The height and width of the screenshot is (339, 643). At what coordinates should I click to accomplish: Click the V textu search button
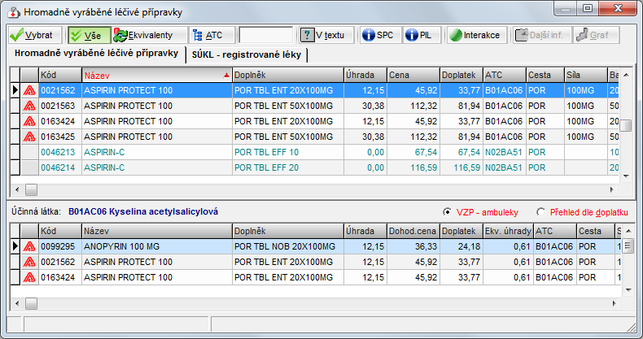click(x=326, y=35)
